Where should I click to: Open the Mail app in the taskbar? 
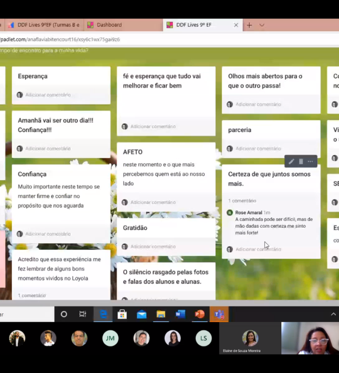click(x=141, y=314)
